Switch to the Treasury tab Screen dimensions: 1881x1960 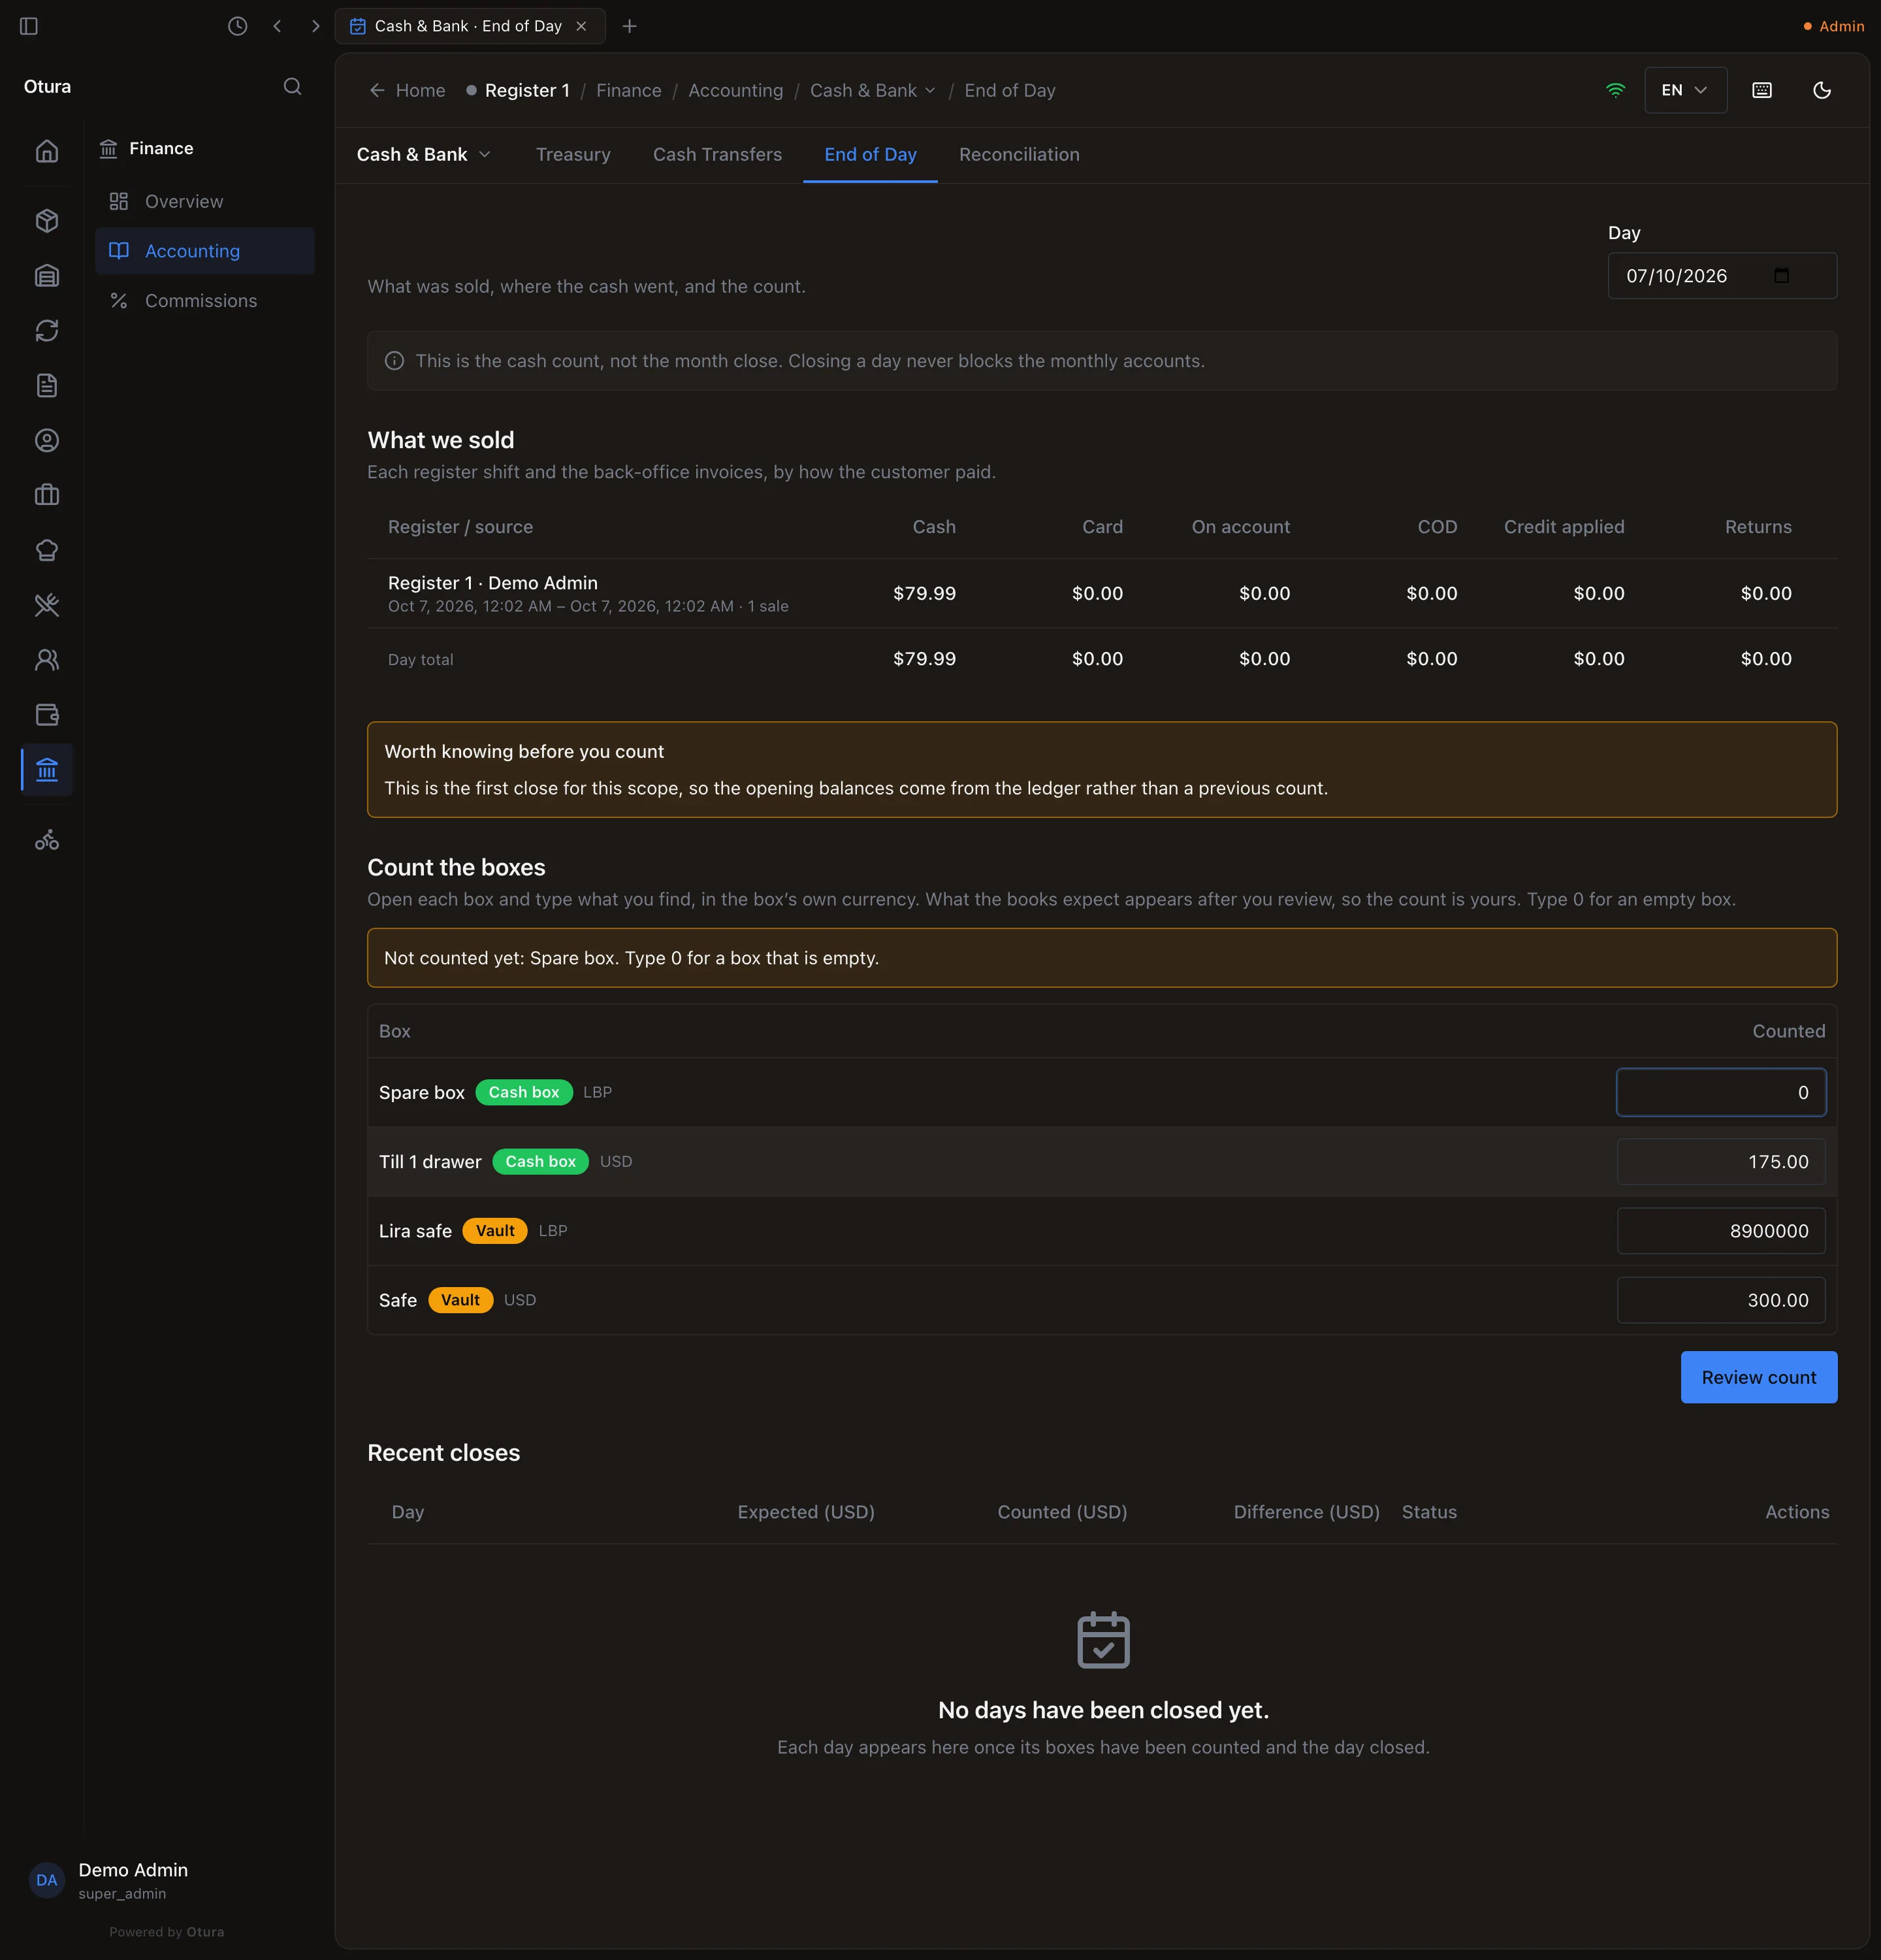(573, 154)
